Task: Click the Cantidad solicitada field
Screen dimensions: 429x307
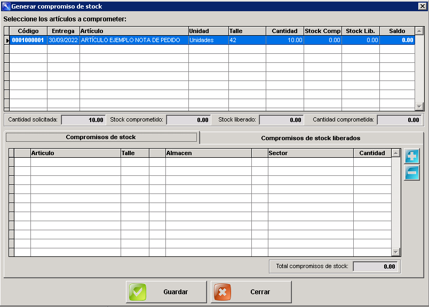Action: [x=83, y=120]
